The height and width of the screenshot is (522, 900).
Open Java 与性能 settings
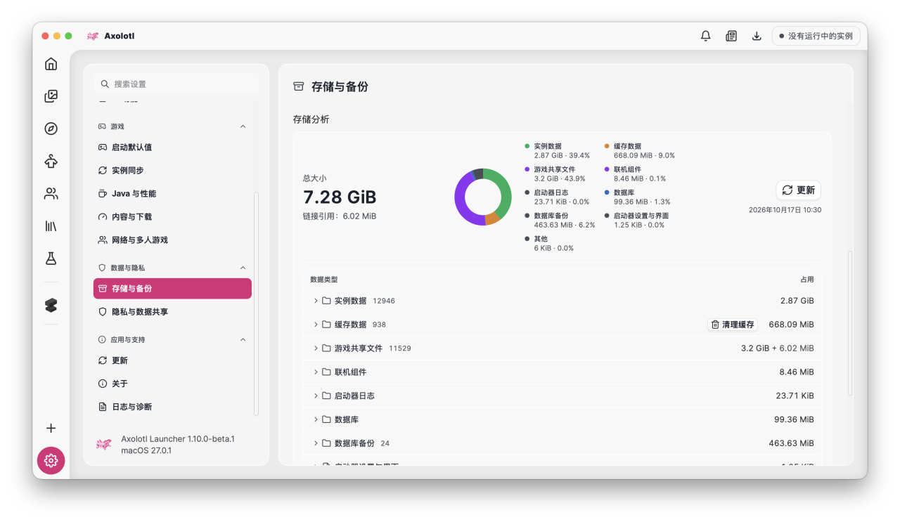(x=172, y=194)
